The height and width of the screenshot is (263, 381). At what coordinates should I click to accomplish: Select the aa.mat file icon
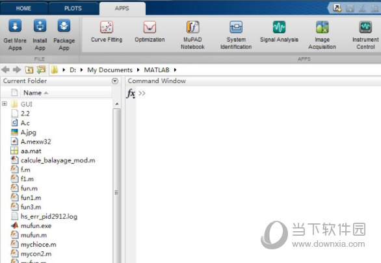pos(14,151)
